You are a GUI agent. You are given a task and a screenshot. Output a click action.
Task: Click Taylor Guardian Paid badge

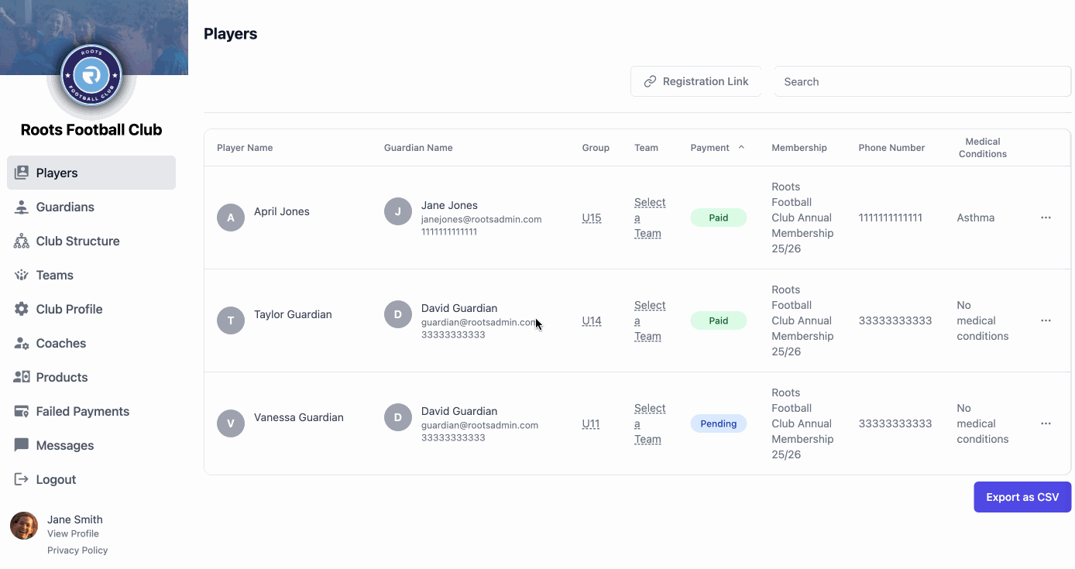[719, 320]
